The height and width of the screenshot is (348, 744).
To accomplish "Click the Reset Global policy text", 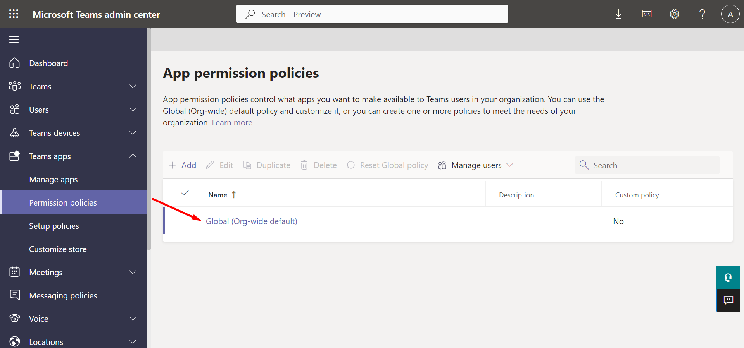I will (394, 165).
